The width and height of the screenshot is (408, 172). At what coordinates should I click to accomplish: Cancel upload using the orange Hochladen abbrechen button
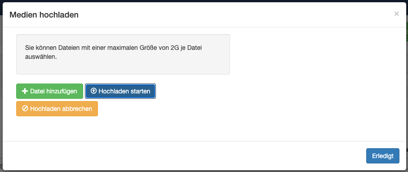point(57,109)
